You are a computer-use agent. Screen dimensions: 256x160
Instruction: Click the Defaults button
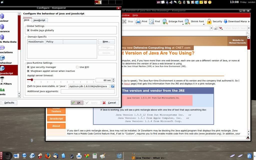click(9, 103)
